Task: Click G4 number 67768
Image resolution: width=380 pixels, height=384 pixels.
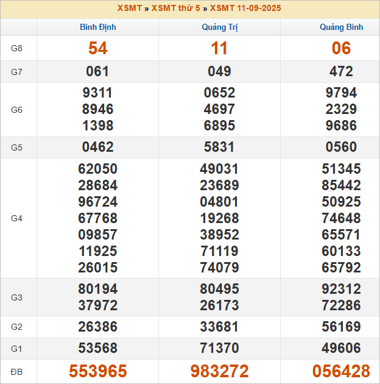Action: pyautogui.click(x=98, y=218)
